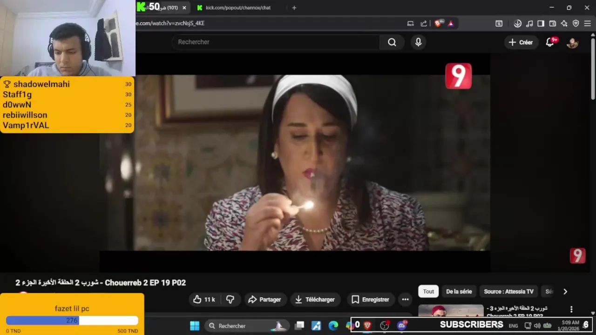596x335 pixels.
Task: Open the Brave Wallet icon
Action: 553,23
